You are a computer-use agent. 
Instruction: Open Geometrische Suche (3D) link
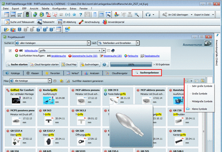tap(85, 56)
